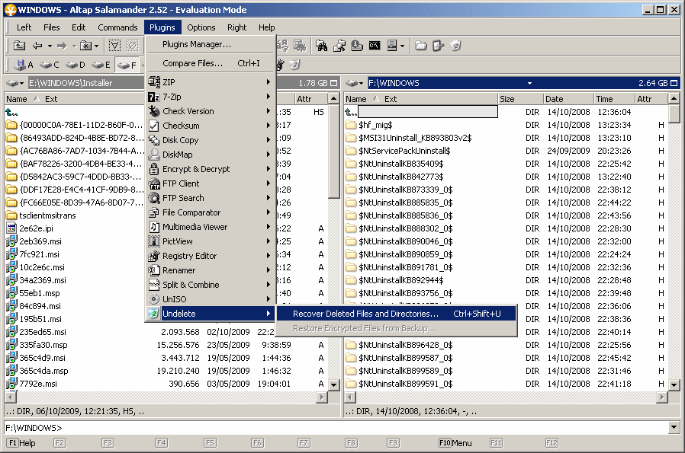Click the Forward arrow toolbar icon
The width and height of the screenshot is (685, 453).
pos(62,46)
